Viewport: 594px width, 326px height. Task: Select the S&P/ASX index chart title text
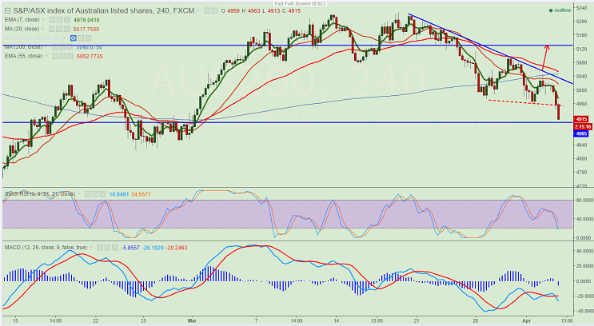coord(103,10)
